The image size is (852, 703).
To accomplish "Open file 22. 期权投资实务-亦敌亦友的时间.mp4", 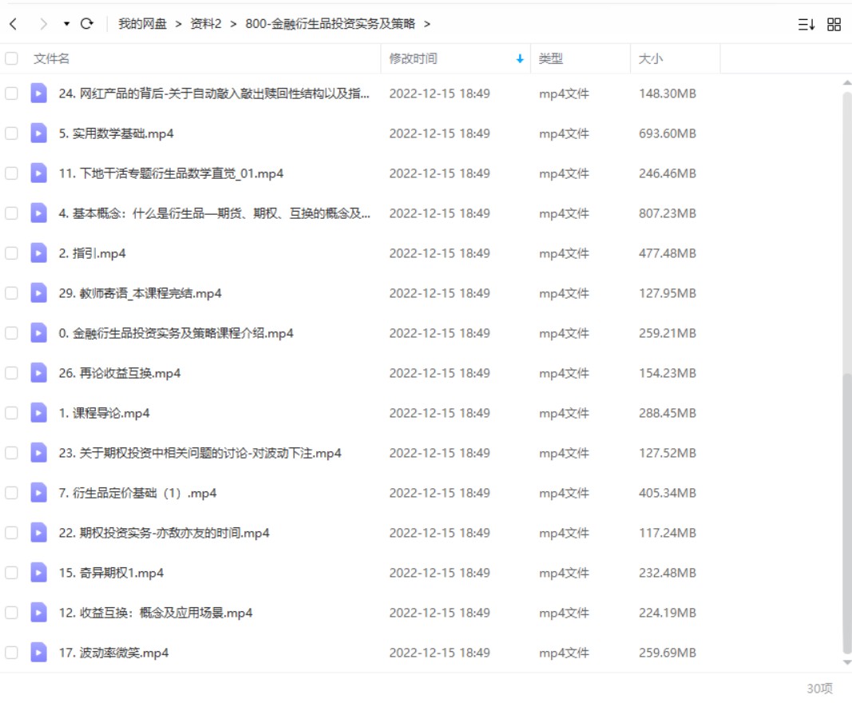I will pos(164,533).
